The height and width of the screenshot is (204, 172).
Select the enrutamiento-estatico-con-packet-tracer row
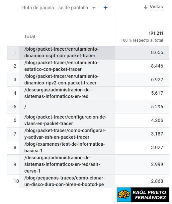click(x=61, y=66)
